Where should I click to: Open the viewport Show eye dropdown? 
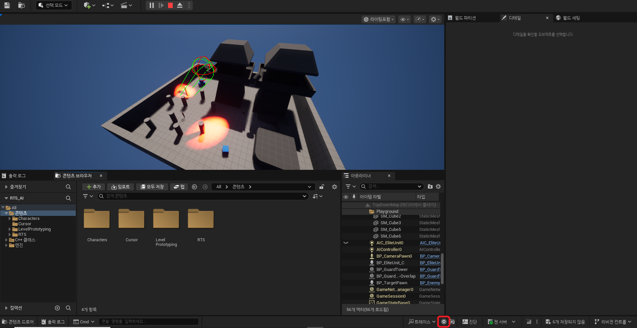click(405, 19)
